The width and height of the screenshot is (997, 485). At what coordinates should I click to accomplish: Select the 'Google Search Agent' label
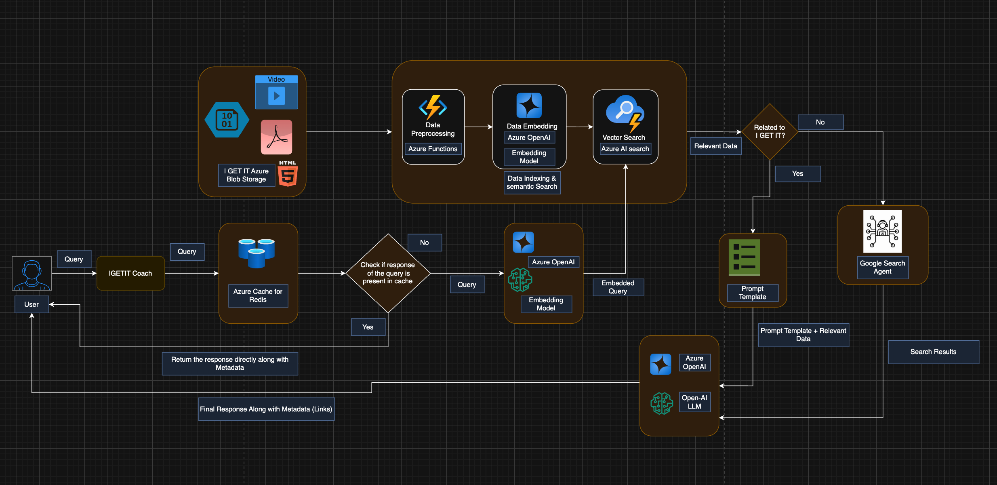coord(882,267)
